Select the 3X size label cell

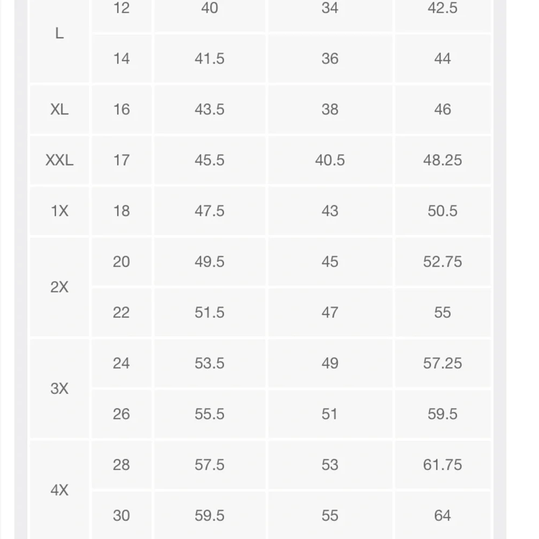pos(59,389)
